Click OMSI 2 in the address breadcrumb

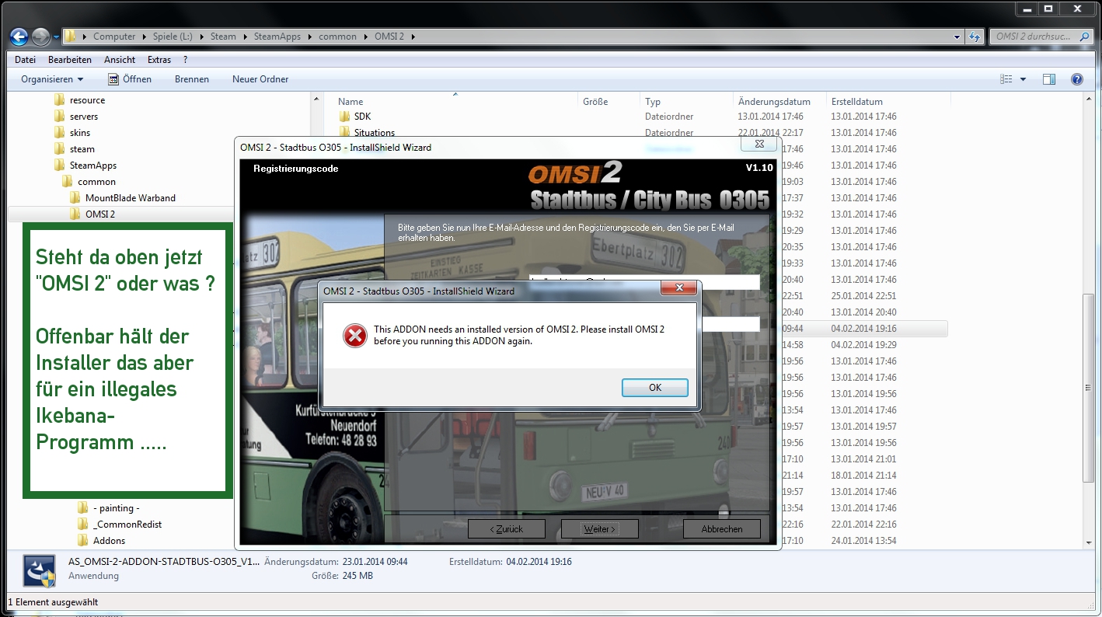390,37
